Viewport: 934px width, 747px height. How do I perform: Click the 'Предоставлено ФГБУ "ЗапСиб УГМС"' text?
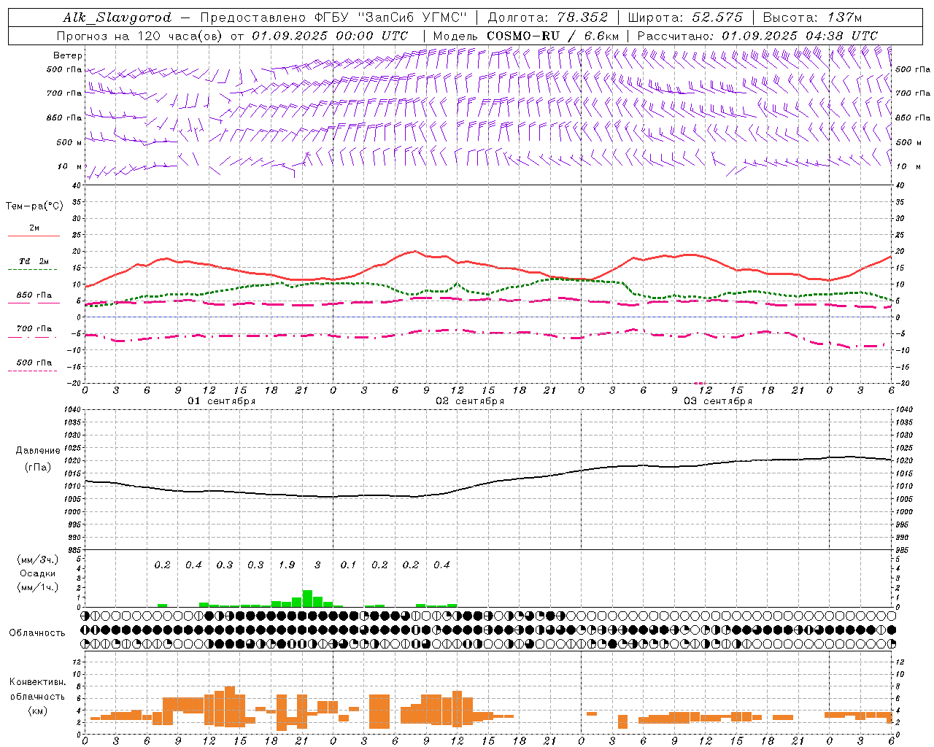[333, 18]
